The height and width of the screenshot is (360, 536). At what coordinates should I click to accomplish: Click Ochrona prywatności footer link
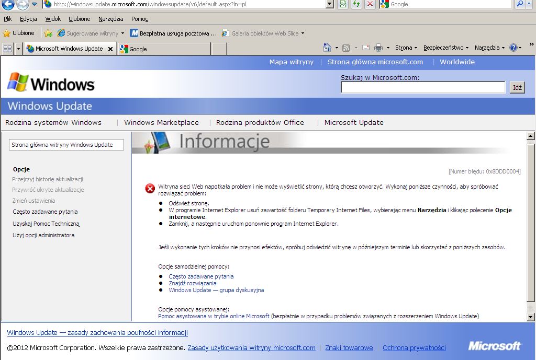pyautogui.click(x=414, y=347)
